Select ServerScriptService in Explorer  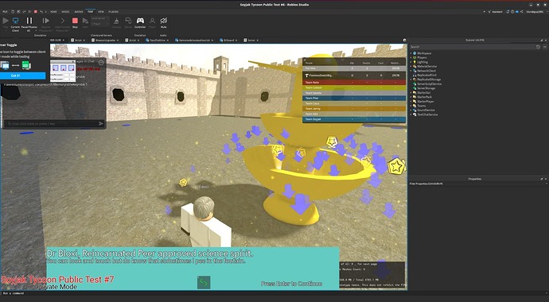click(429, 84)
